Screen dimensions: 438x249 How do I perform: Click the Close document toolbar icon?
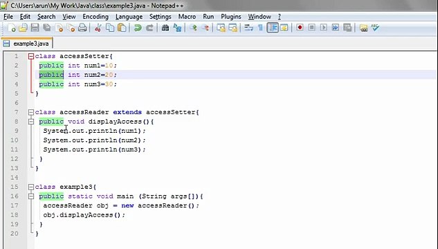click(59, 28)
